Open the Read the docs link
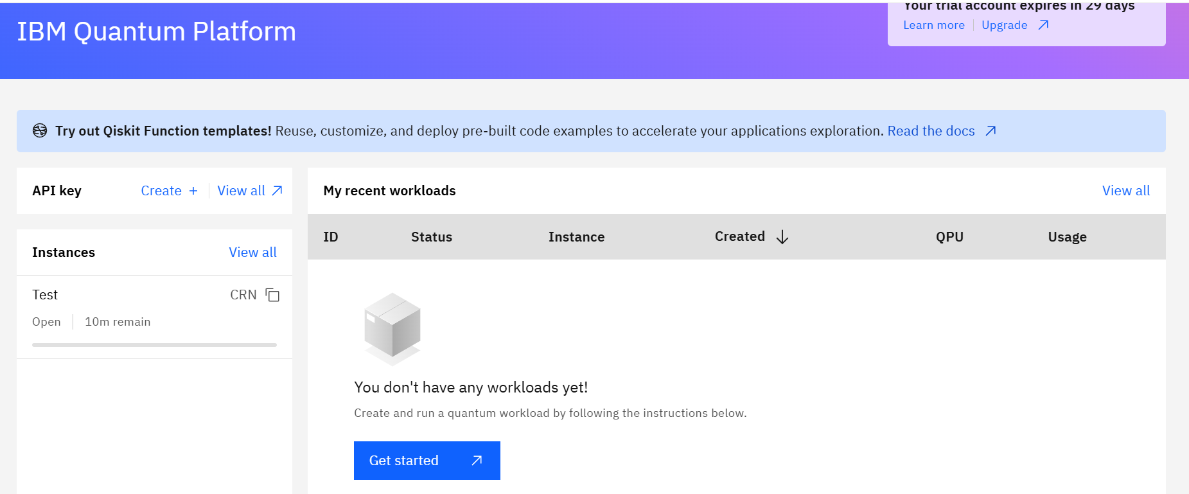Viewport: 1189px width, 494px height. (x=931, y=131)
